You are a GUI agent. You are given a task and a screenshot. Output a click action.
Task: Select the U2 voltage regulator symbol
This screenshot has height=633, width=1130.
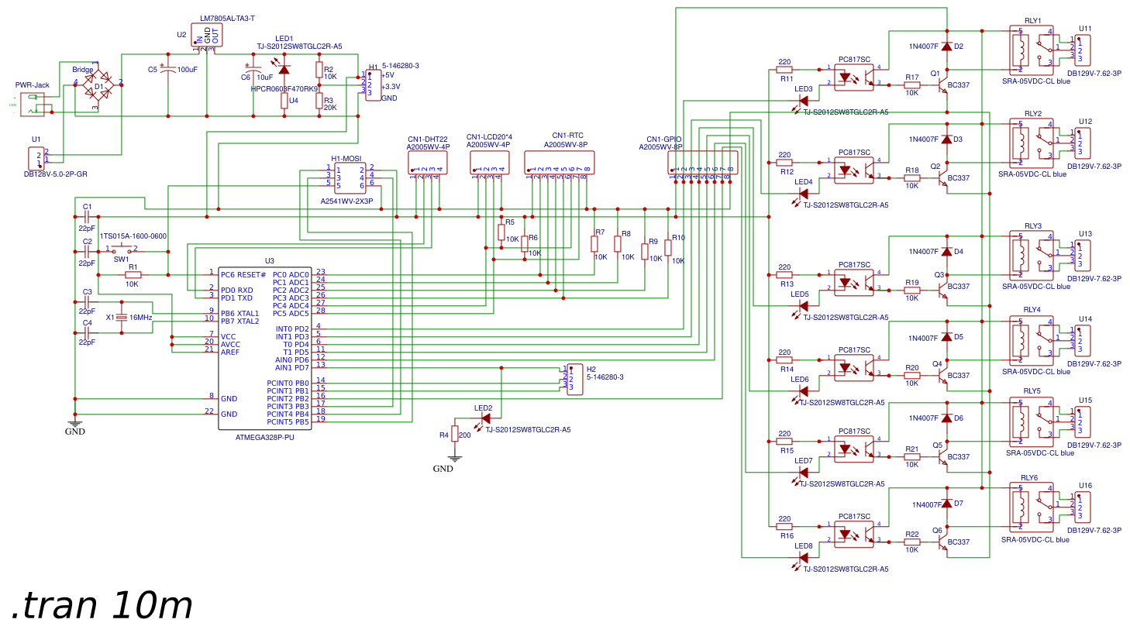click(x=207, y=36)
